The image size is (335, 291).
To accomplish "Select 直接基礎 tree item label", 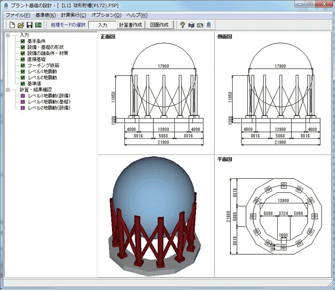I will pyautogui.click(x=36, y=59).
